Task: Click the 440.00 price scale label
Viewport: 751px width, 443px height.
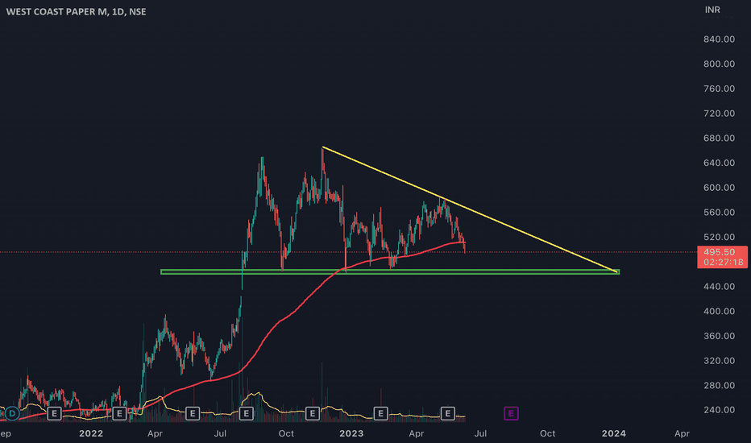Action: pyautogui.click(x=719, y=287)
